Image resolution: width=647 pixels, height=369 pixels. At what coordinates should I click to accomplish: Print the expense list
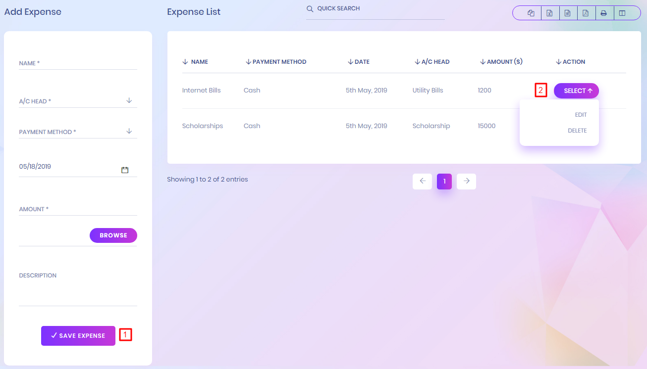coord(603,13)
